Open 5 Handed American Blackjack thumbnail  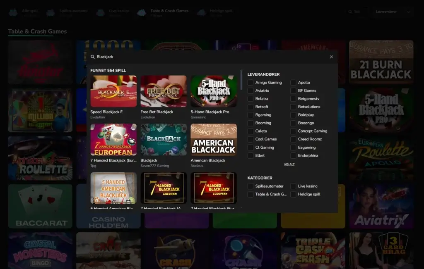coord(113,188)
